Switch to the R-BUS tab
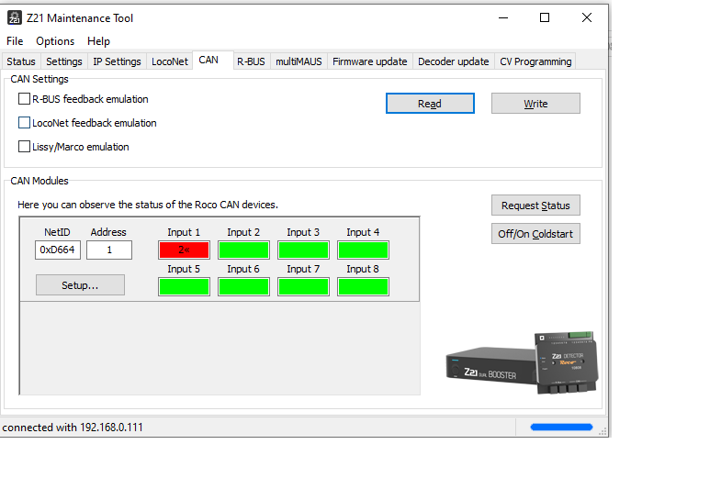This screenshot has height=500, width=721. pyautogui.click(x=251, y=61)
